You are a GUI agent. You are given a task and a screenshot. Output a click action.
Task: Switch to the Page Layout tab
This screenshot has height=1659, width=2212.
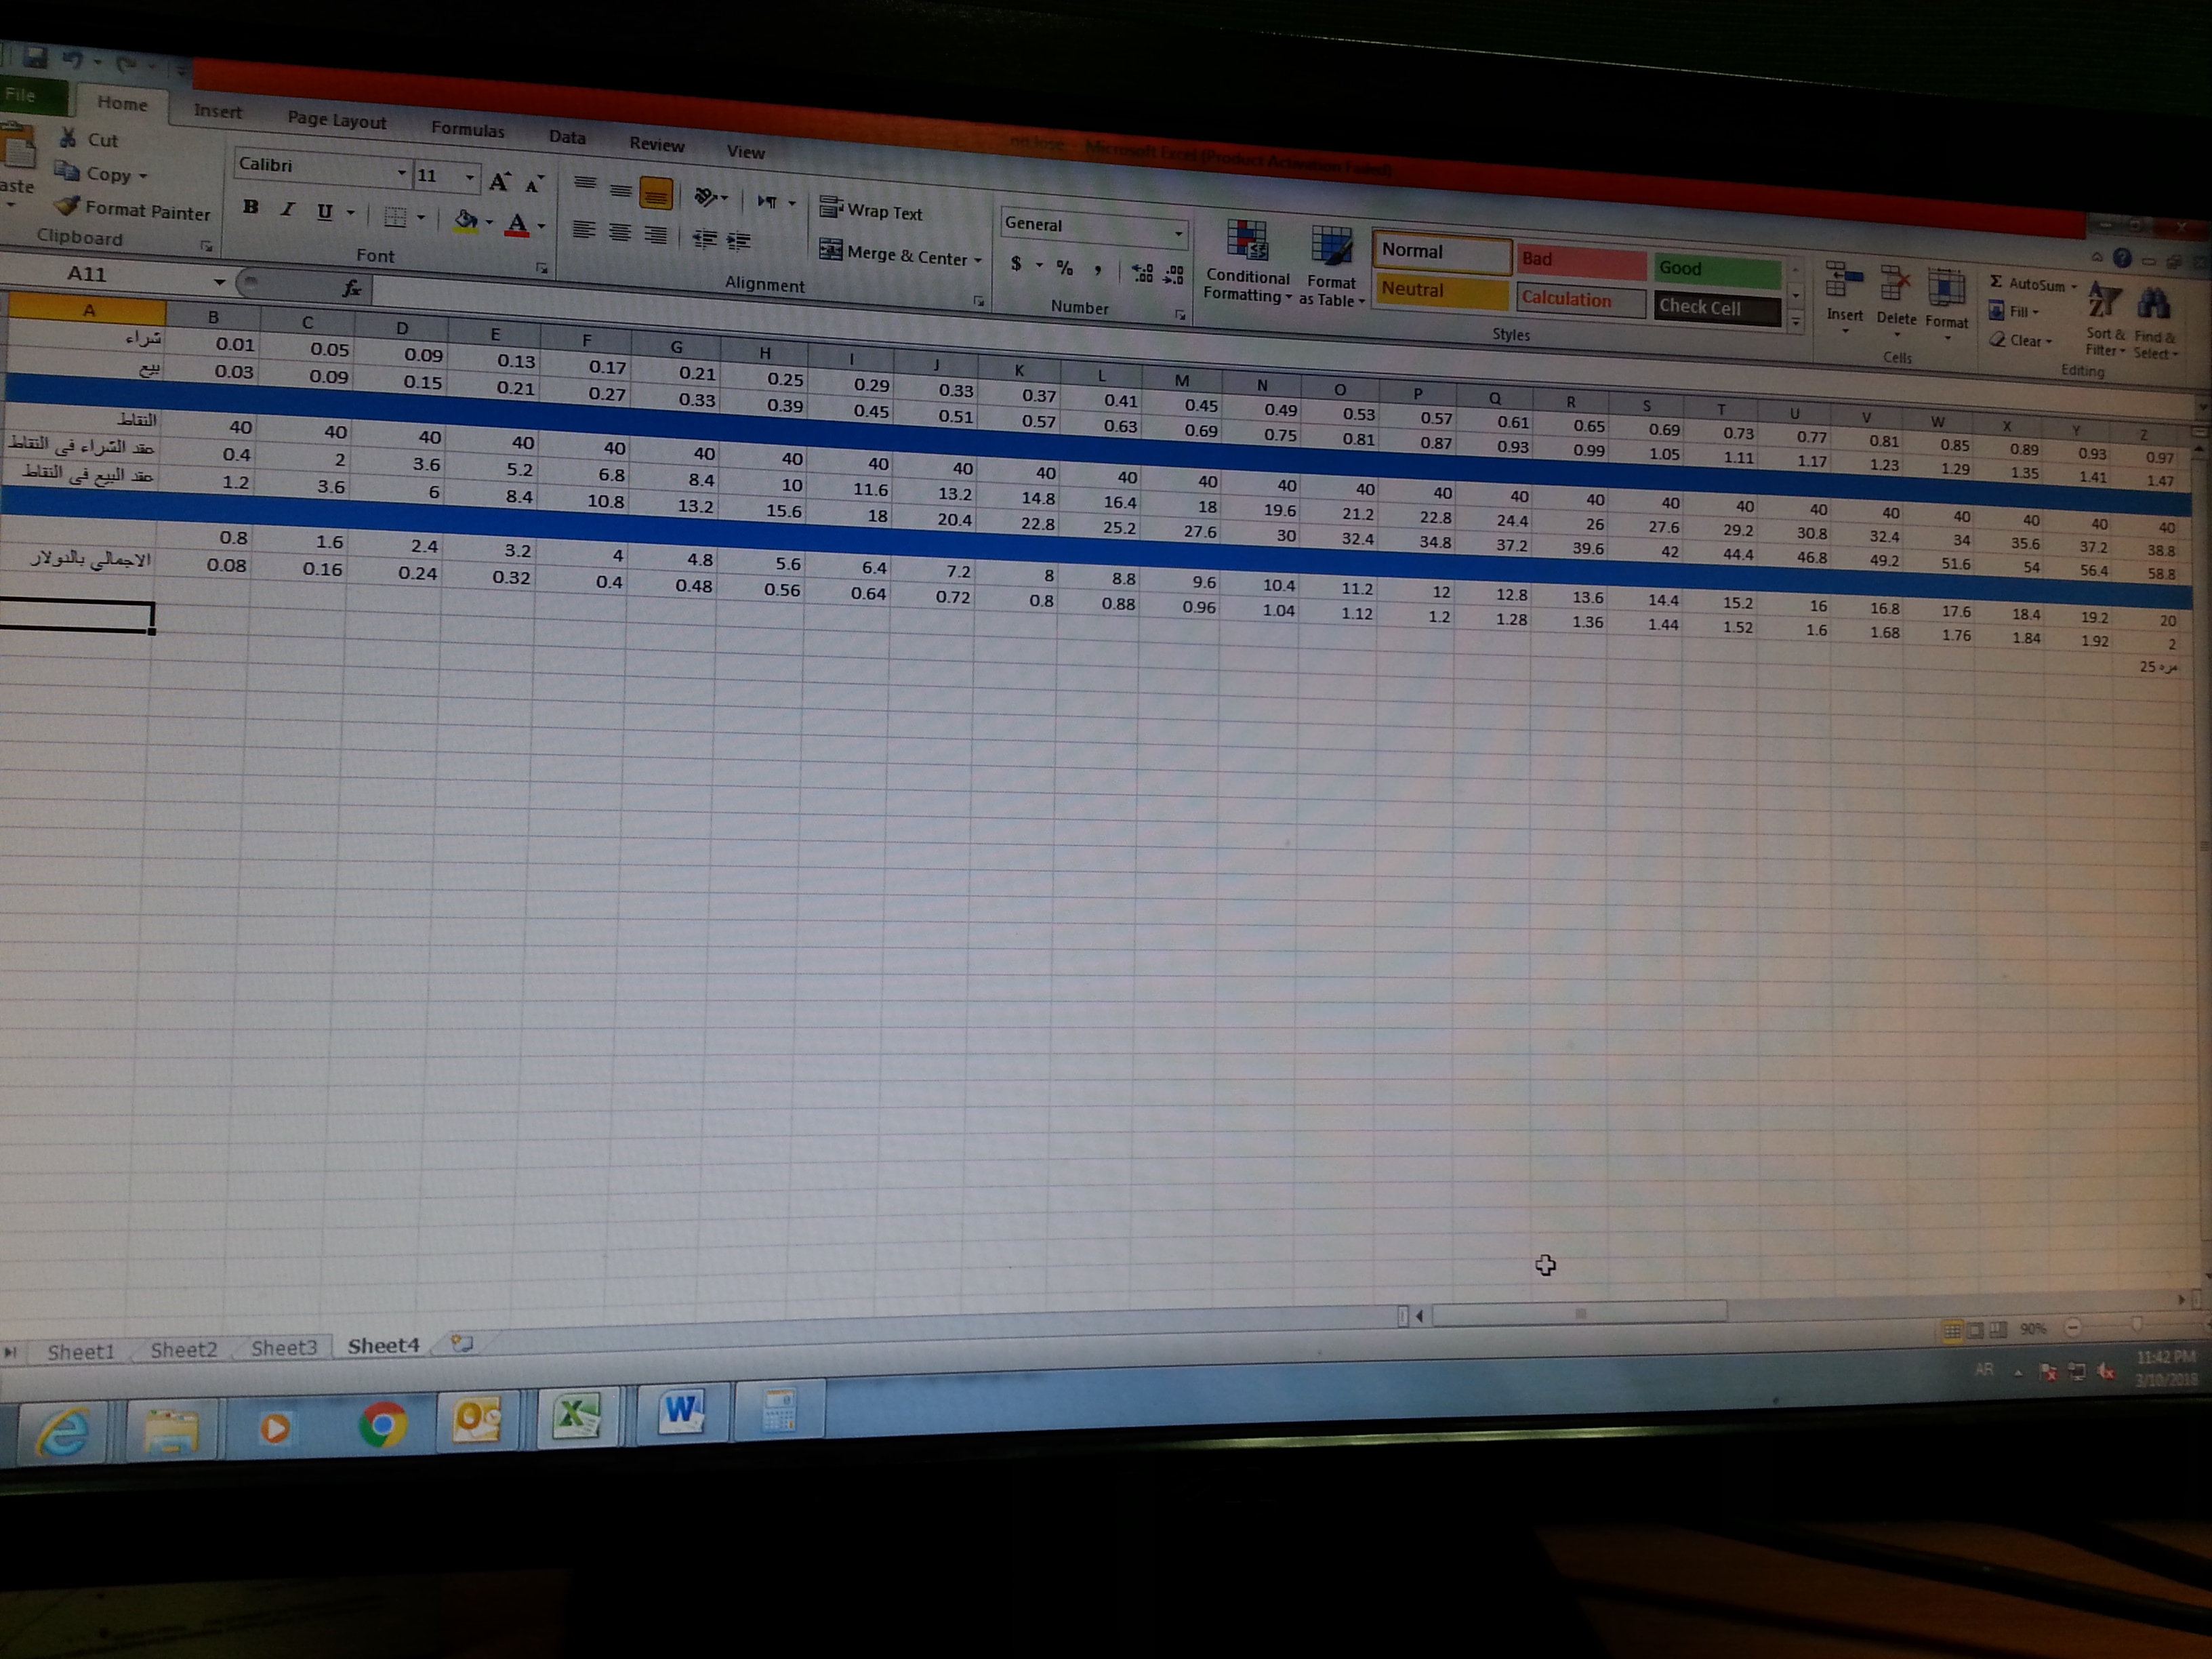[336, 120]
